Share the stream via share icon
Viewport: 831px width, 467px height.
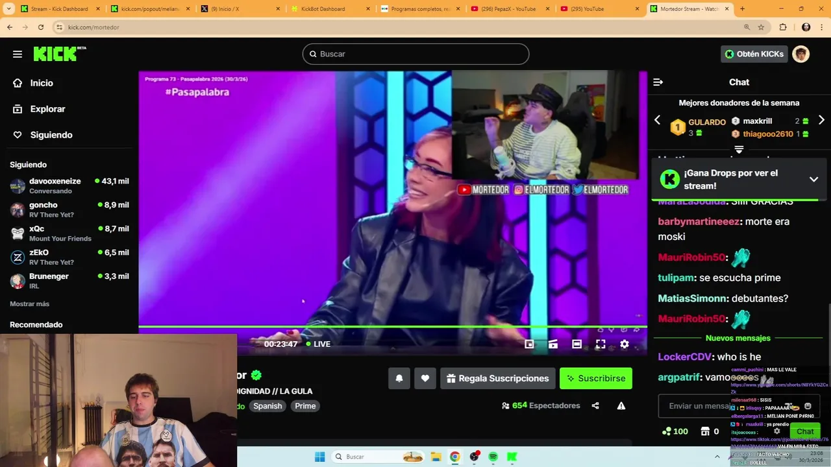click(595, 406)
